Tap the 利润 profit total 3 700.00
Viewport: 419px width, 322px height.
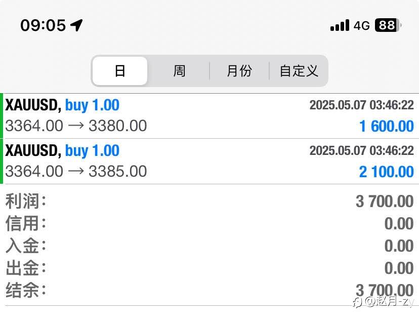pos(385,202)
